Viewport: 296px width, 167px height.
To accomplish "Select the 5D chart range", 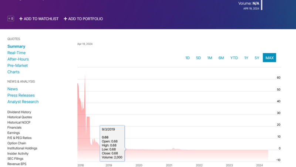I will pos(198,58).
